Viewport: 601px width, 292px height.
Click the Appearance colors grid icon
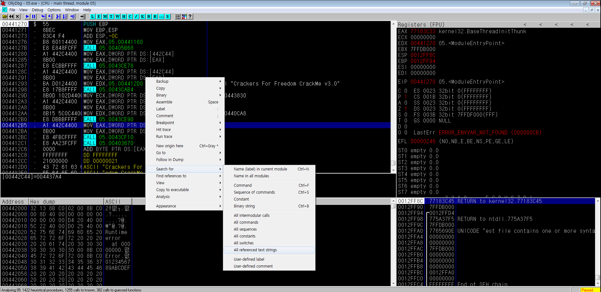coord(184,17)
